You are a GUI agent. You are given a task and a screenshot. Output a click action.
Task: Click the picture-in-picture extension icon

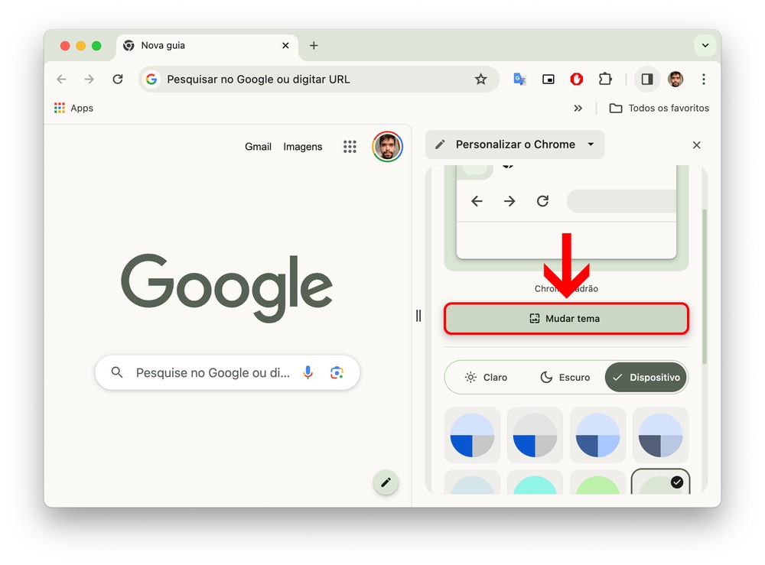tap(548, 80)
